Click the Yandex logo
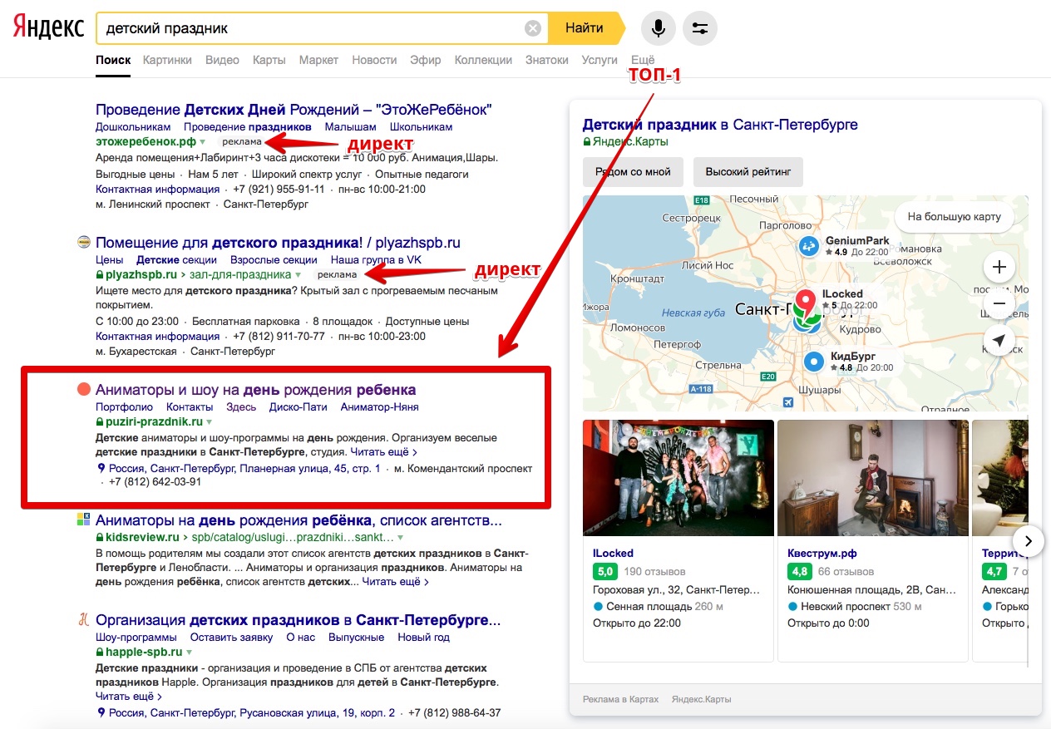Screen dimensions: 1051x729 (48, 28)
